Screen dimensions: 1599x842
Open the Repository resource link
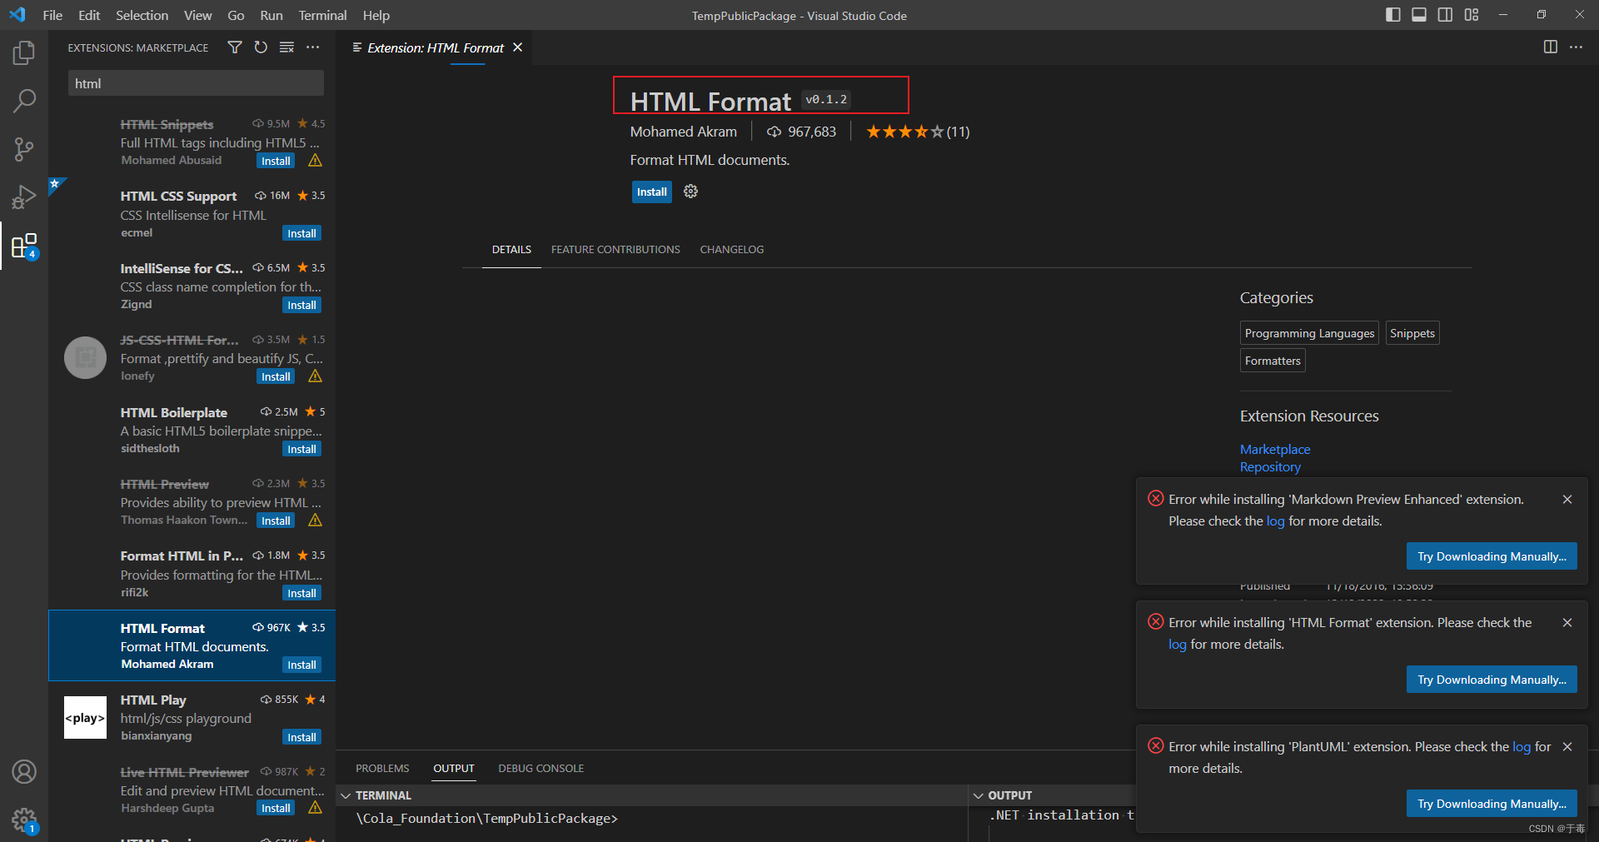(x=1270, y=467)
